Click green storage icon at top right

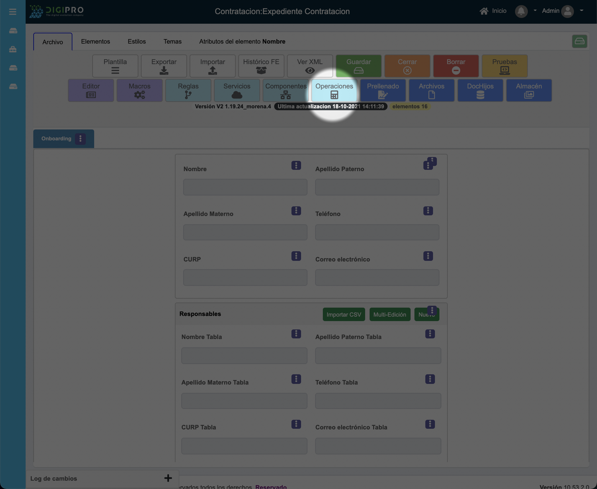coord(579,41)
